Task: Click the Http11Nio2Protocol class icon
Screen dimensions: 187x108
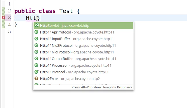Action: [x=36, y=45]
